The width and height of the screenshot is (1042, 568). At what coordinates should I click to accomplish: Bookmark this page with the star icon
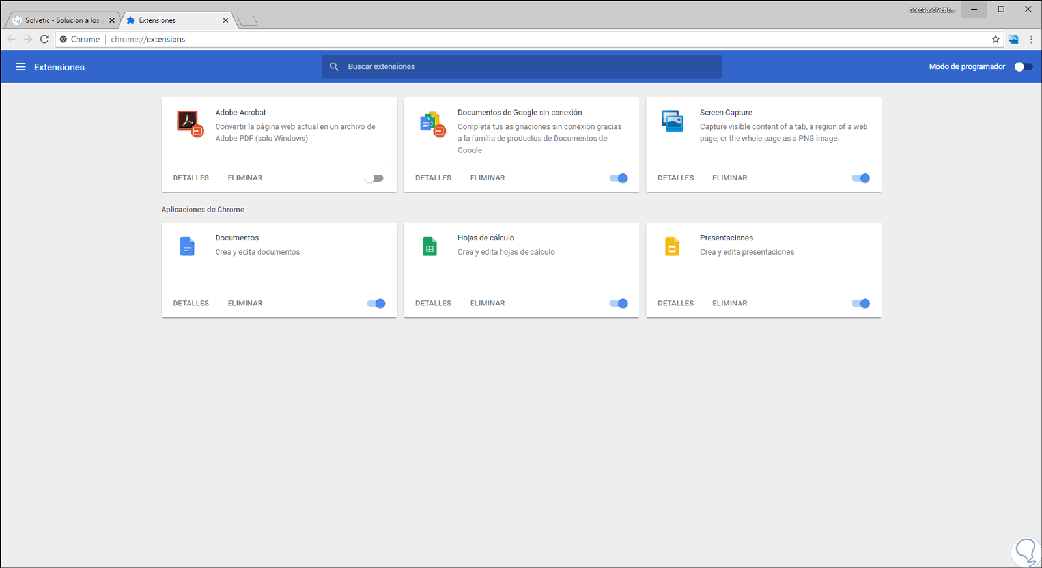coord(996,39)
